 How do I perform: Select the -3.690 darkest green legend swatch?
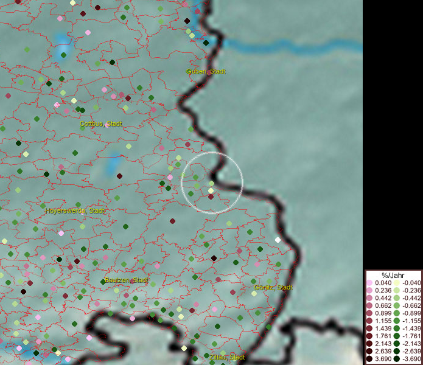397,360
